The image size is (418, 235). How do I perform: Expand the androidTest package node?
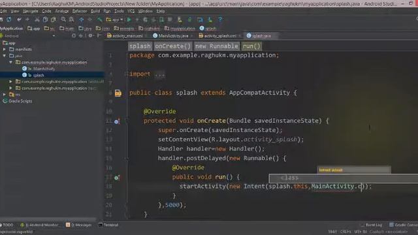pos(10,82)
